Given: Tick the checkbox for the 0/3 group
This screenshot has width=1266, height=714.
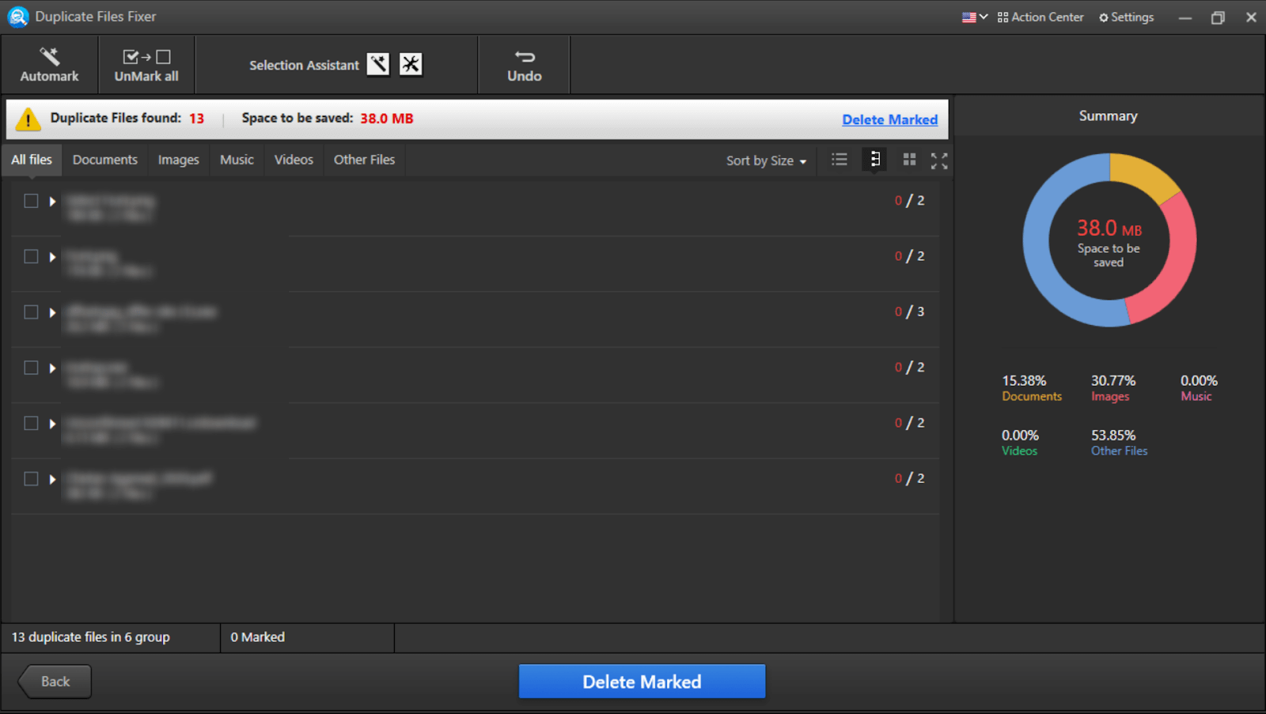Looking at the screenshot, I should point(31,312).
